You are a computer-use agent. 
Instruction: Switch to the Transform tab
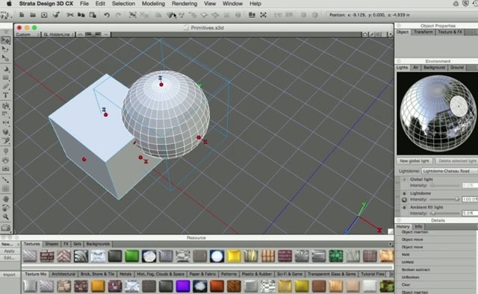coord(423,32)
